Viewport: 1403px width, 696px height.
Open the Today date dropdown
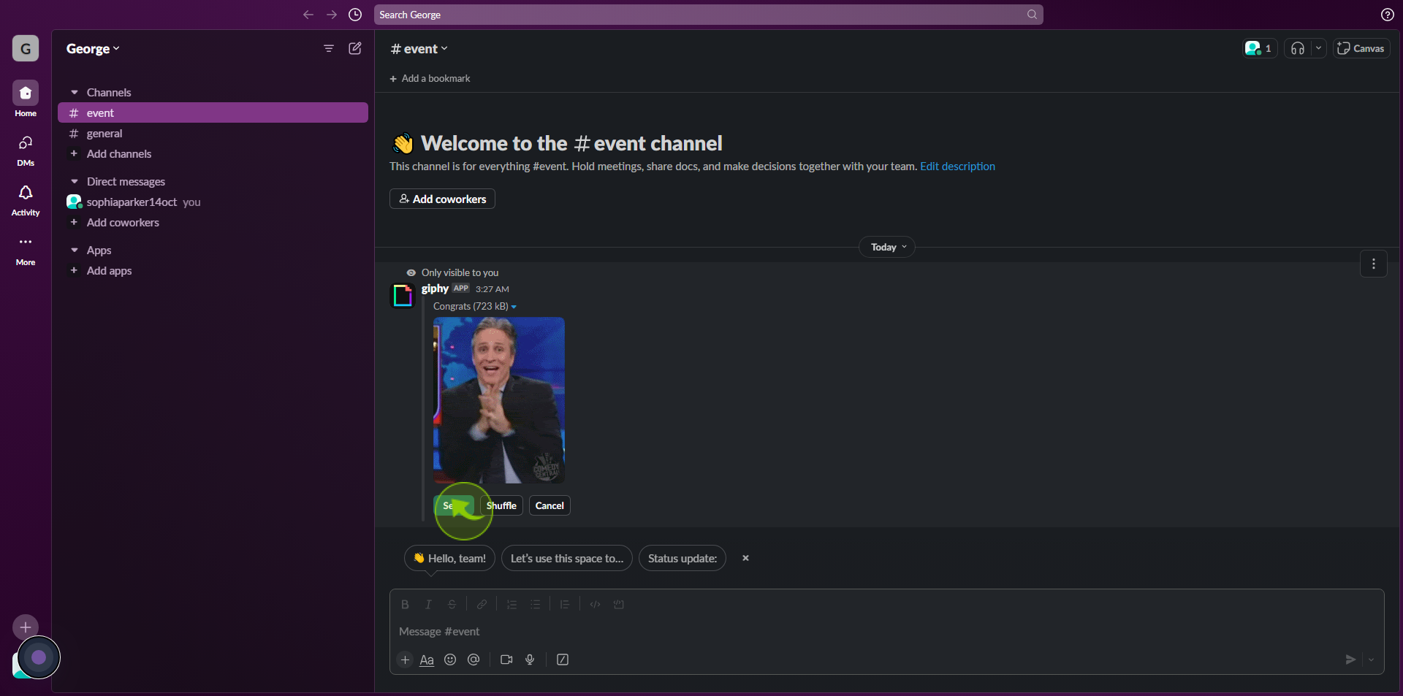(887, 247)
